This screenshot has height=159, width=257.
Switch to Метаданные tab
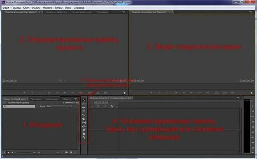pyautogui.click(x=102, y=12)
